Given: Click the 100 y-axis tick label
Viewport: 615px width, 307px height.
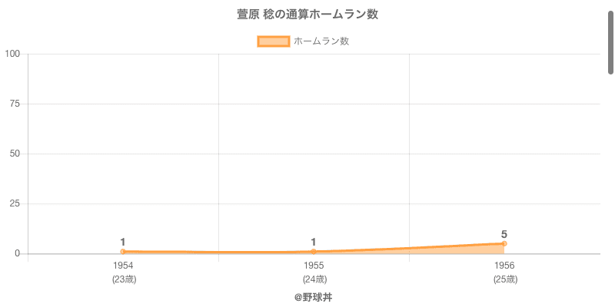Looking at the screenshot, I should tap(13, 54).
